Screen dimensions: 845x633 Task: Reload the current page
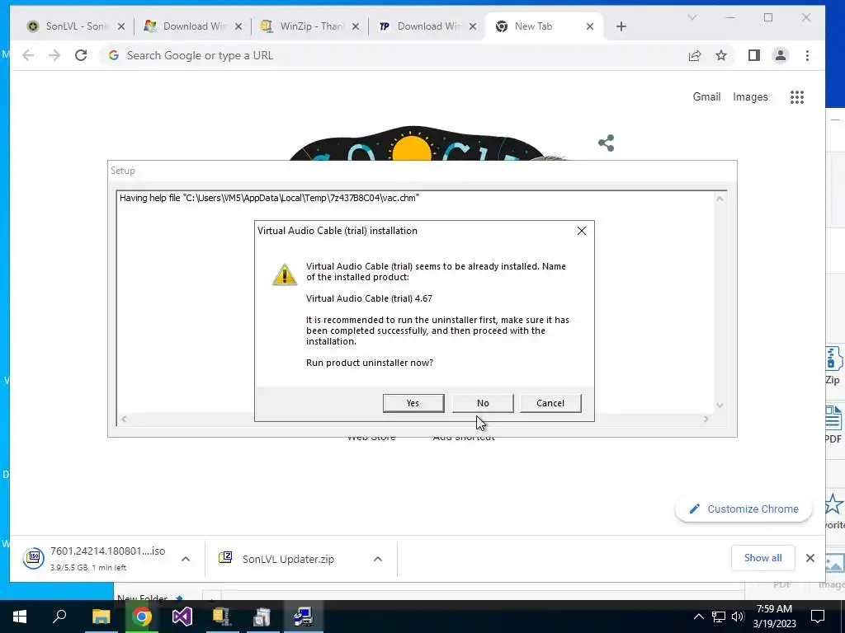coord(81,55)
